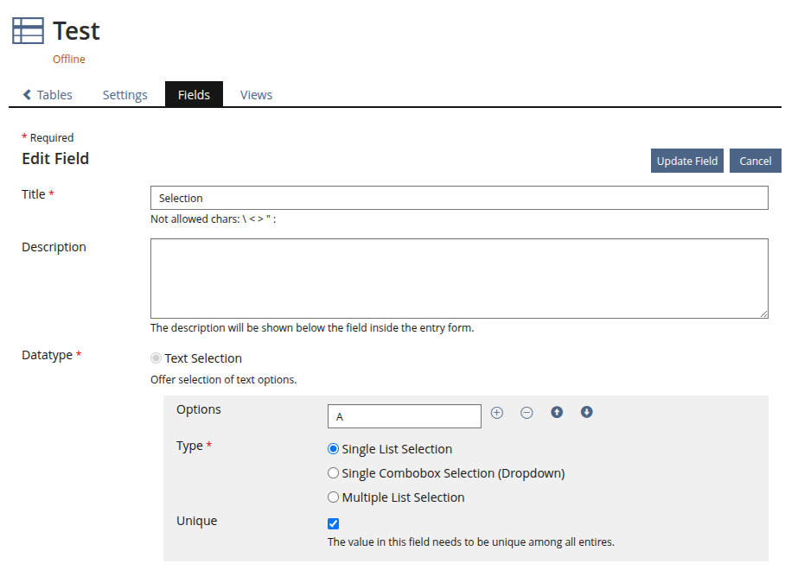The image size is (785, 570).
Task: Click the table icon beside the Test title
Action: (28, 31)
